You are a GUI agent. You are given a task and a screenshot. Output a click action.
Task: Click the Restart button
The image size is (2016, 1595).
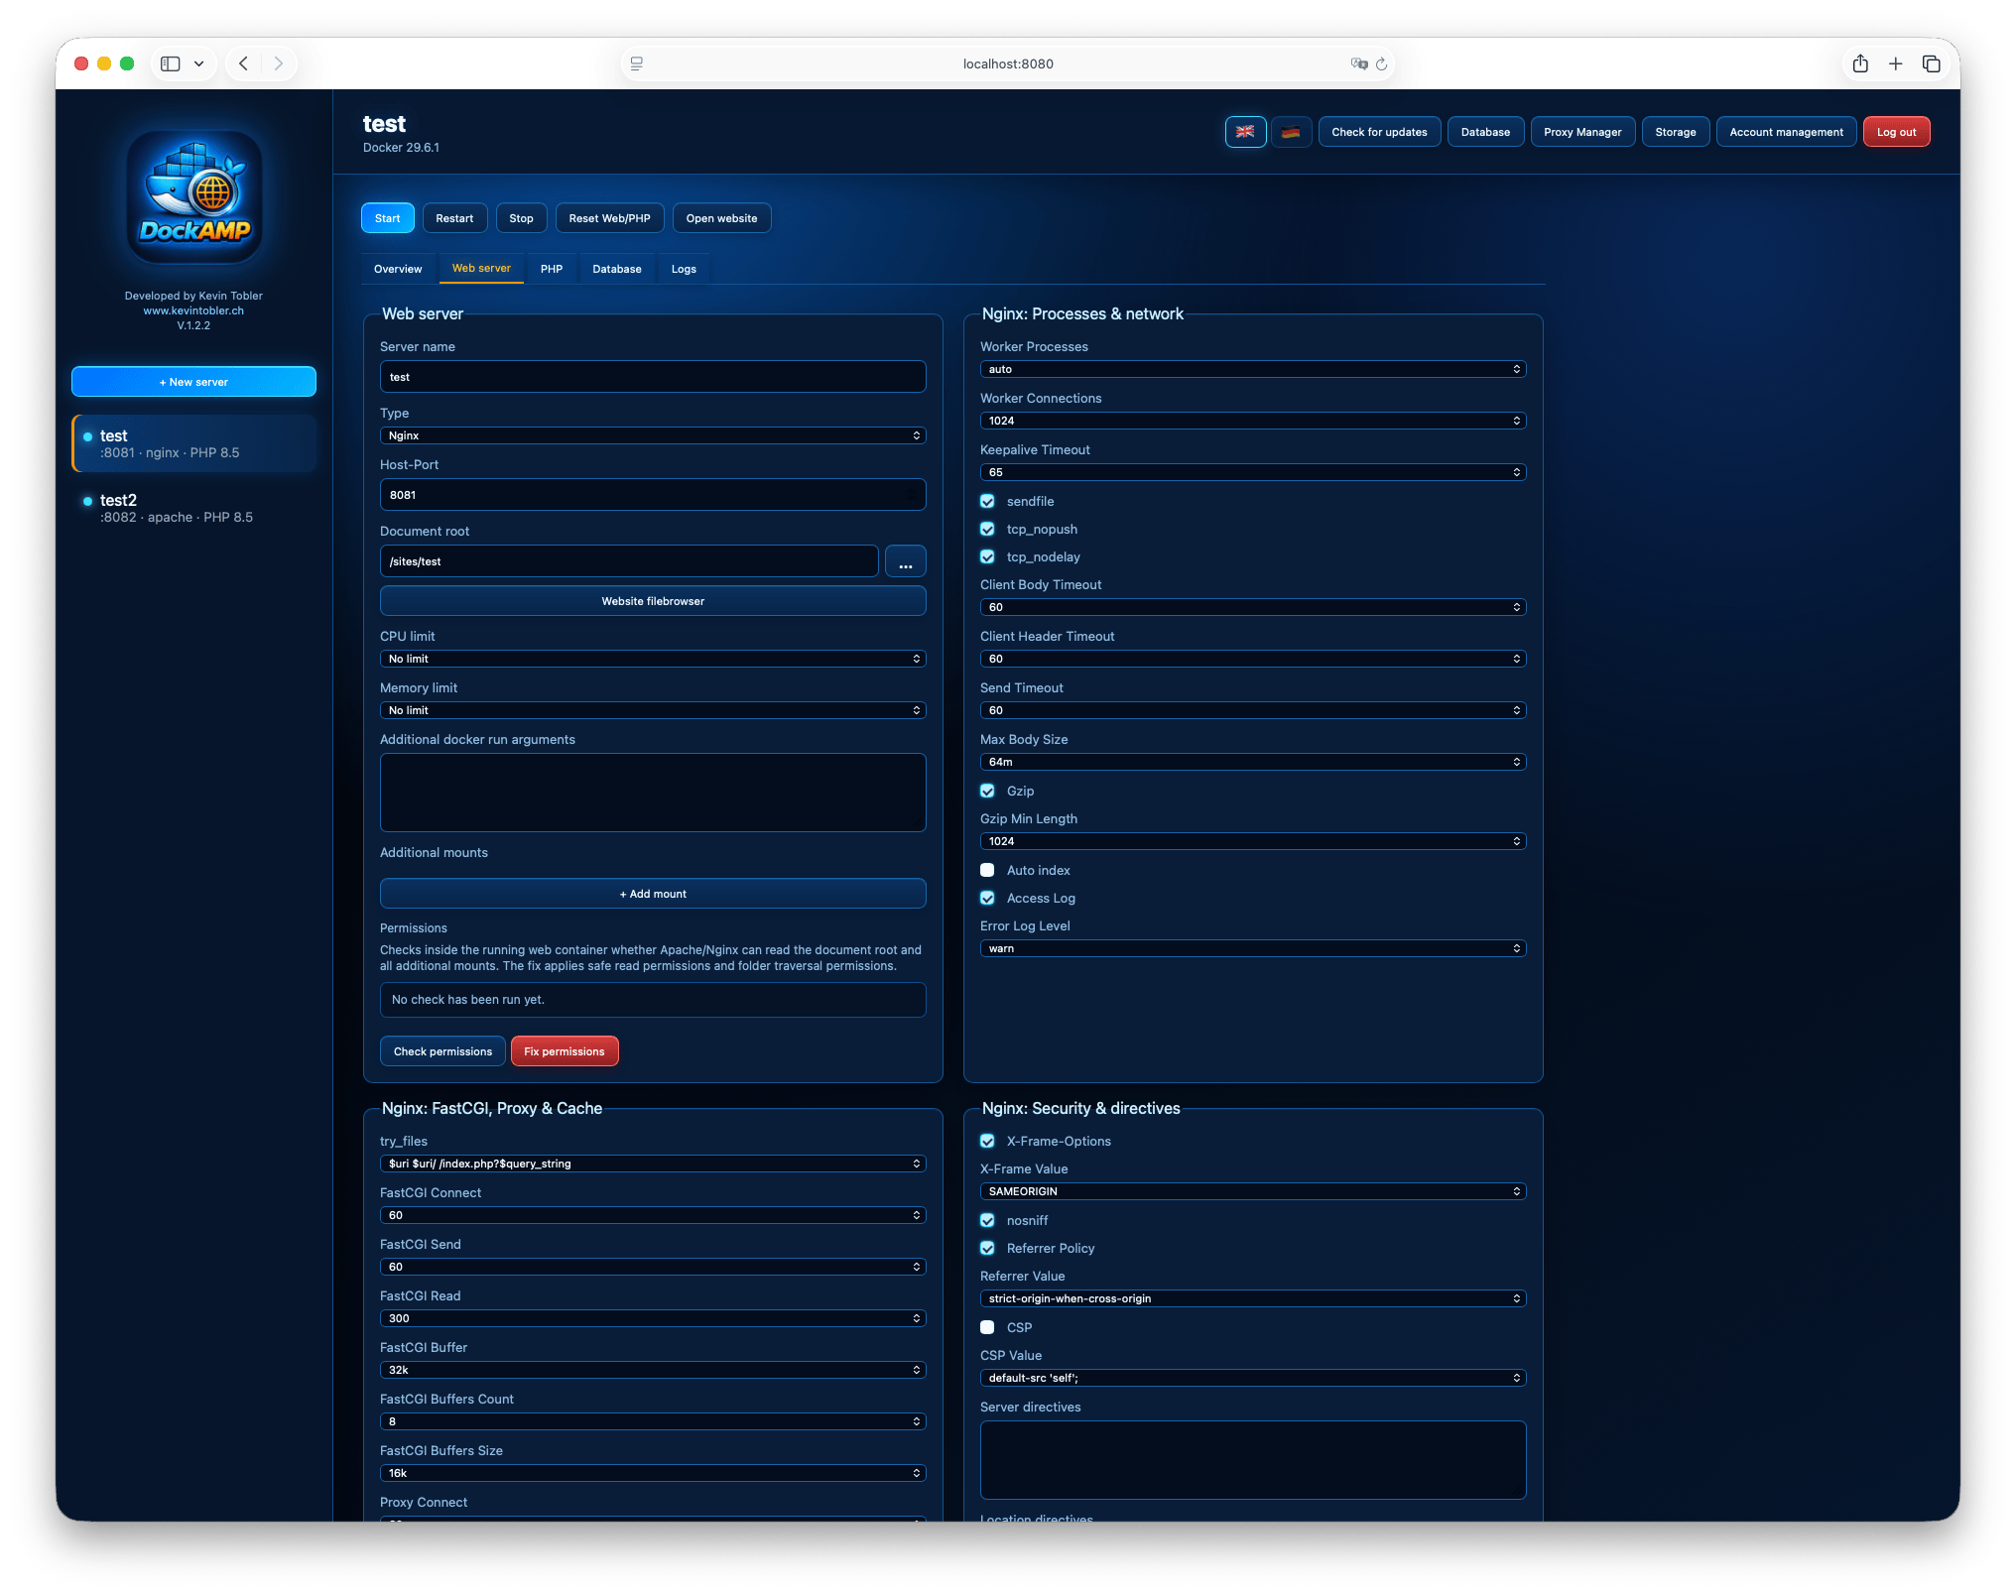click(x=454, y=218)
